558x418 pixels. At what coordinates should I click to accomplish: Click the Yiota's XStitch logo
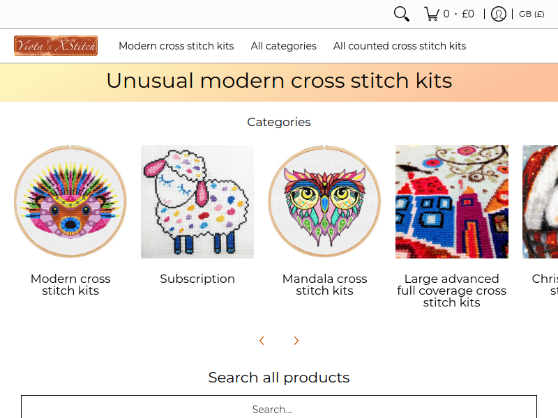click(x=56, y=45)
